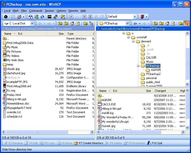Show the local directory tree
Viewport: 191px width, 153px height.
click(x=91, y=23)
